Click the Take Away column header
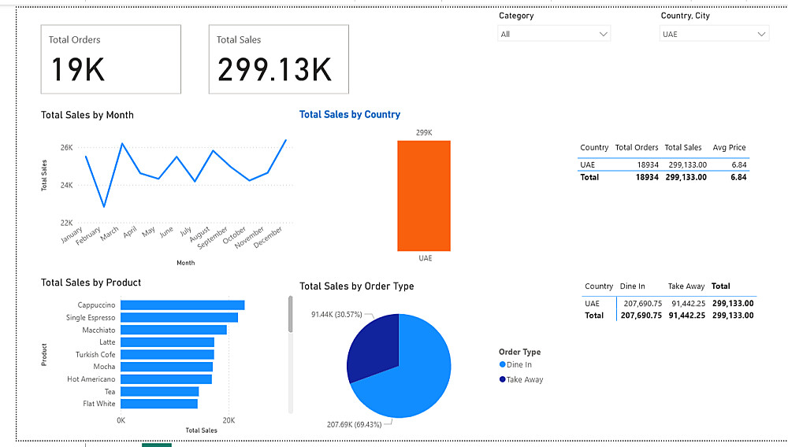Image resolution: width=788 pixels, height=447 pixels. 686,286
